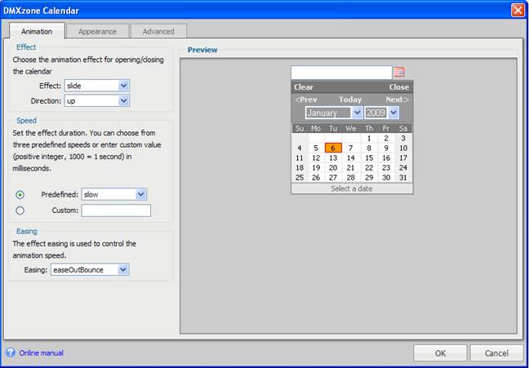The image size is (529, 368).
Task: Select day 20 in the calendar
Action: (x=333, y=167)
